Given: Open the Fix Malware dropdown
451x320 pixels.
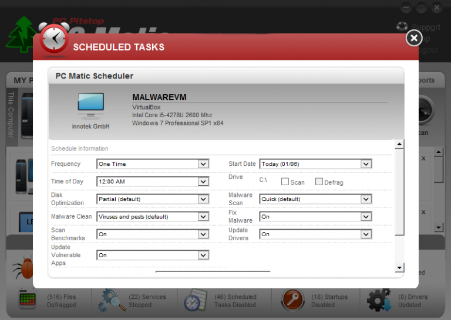Looking at the screenshot, I should [315, 217].
